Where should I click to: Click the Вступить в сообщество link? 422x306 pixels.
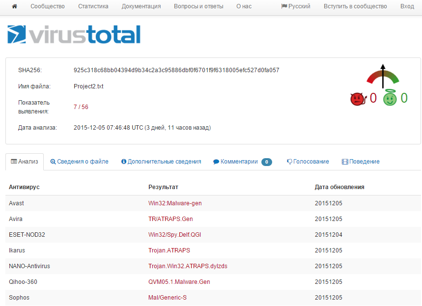(355, 6)
